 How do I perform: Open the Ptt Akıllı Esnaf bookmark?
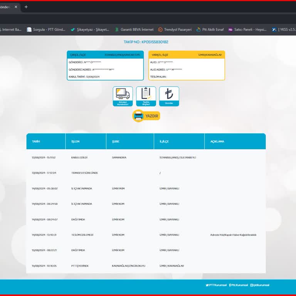point(210,29)
